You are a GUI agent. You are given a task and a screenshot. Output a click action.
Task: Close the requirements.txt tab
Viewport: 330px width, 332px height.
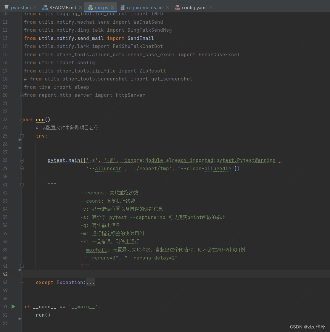coord(167,7)
